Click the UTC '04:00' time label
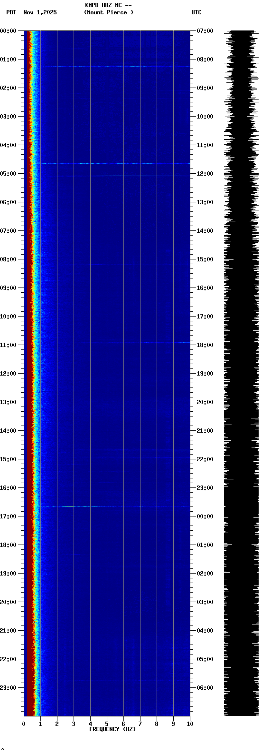The width and height of the screenshot is (262, 754). 205,631
